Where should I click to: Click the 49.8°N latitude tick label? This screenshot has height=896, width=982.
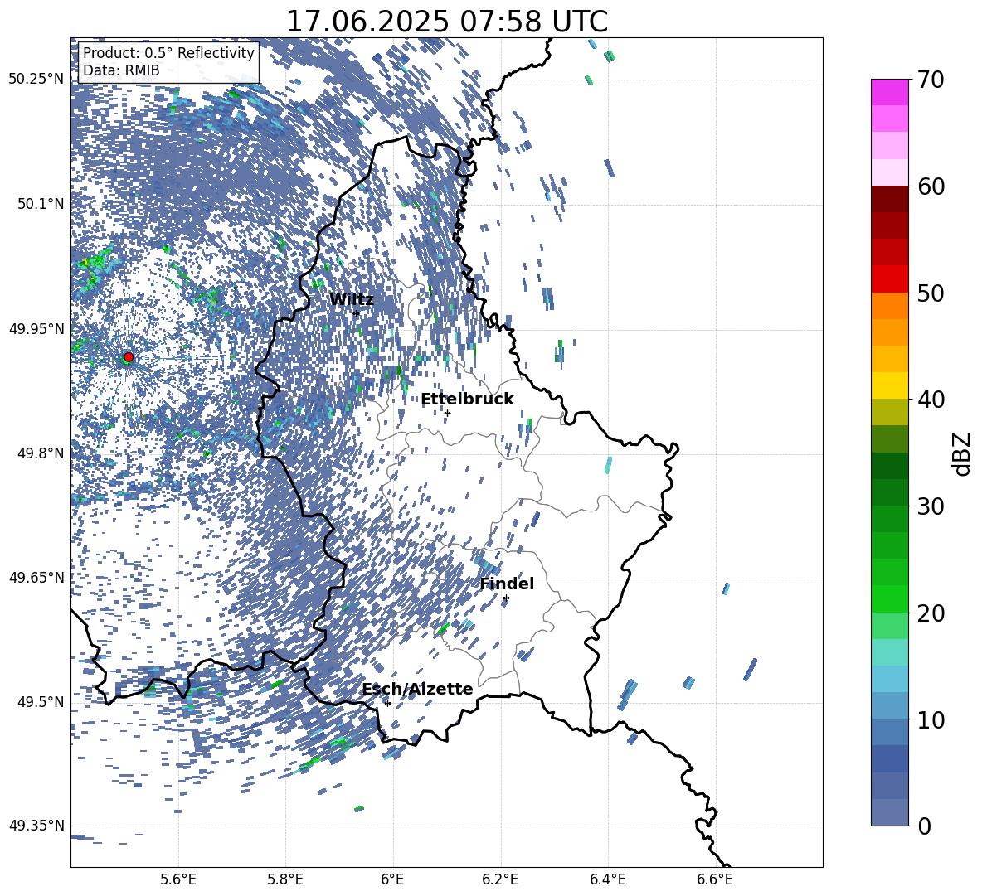[x=41, y=453]
